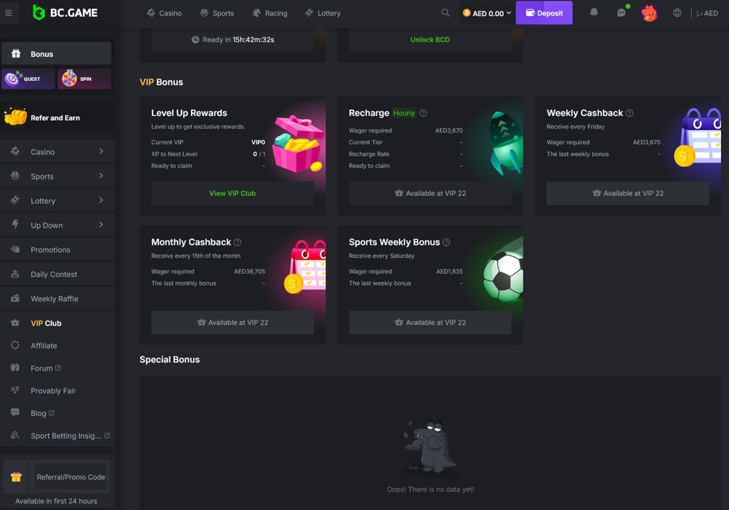This screenshot has width=729, height=510.
Task: Open the Forum external link
Action: point(45,368)
